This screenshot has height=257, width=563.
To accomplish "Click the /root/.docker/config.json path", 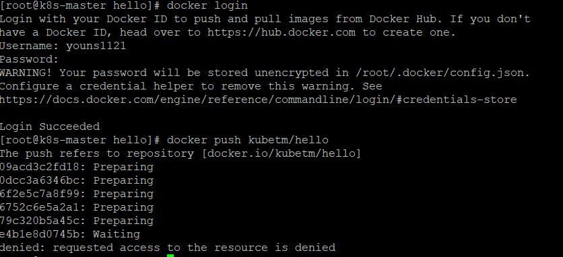I will (x=443, y=73).
